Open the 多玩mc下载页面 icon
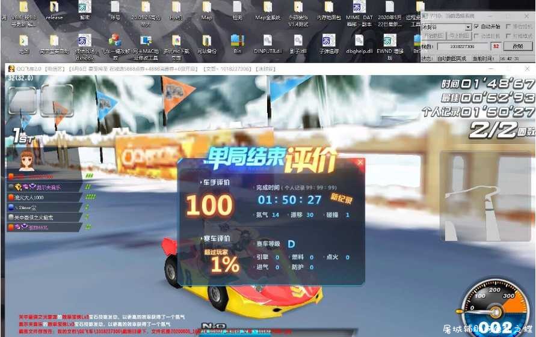The height and width of the screenshot is (337, 536). [x=176, y=47]
